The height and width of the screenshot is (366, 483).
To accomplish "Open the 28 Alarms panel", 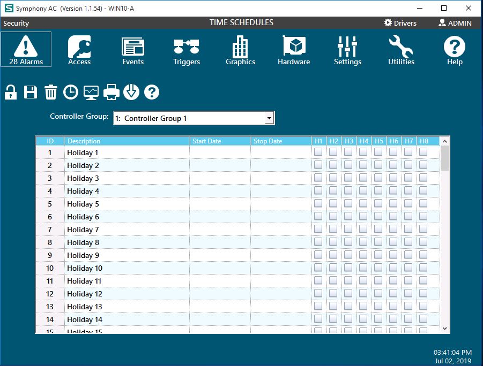I will click(26, 49).
